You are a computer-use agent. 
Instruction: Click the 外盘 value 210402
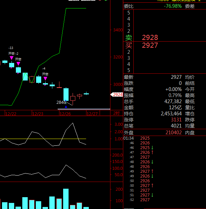(x=174, y=133)
